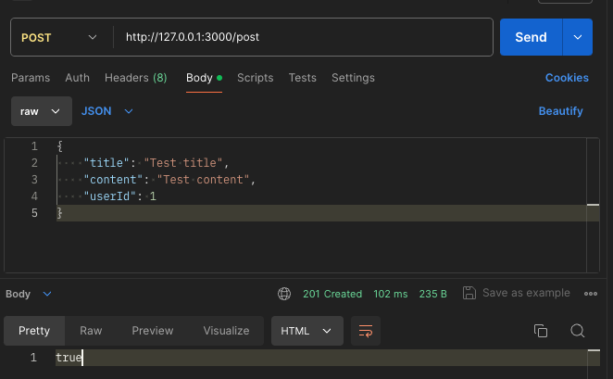
Task: Click the 102 ms response time
Action: pos(390,294)
